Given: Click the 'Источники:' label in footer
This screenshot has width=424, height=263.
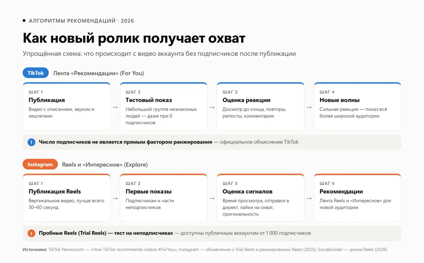Looking at the screenshot, I should point(35,249).
